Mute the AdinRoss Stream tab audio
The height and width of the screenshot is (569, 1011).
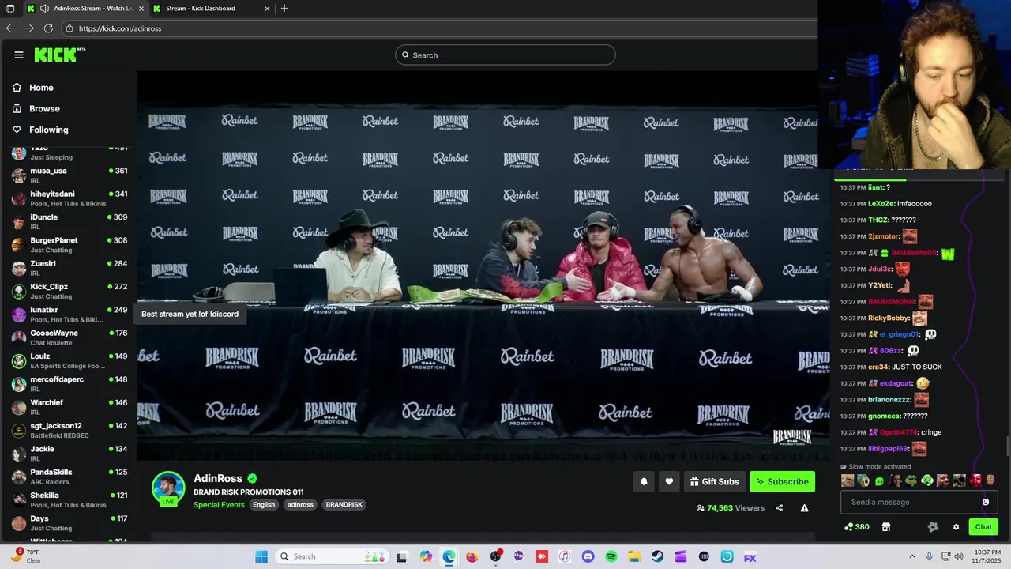coord(44,9)
